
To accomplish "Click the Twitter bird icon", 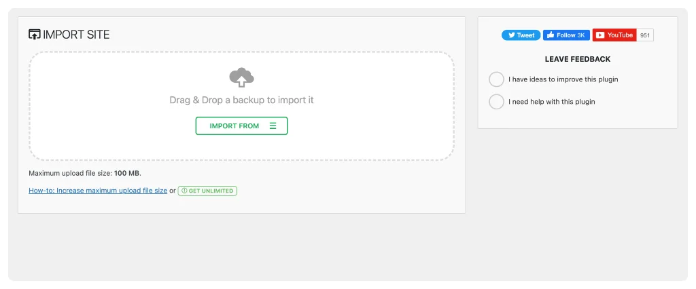I will pyautogui.click(x=511, y=35).
